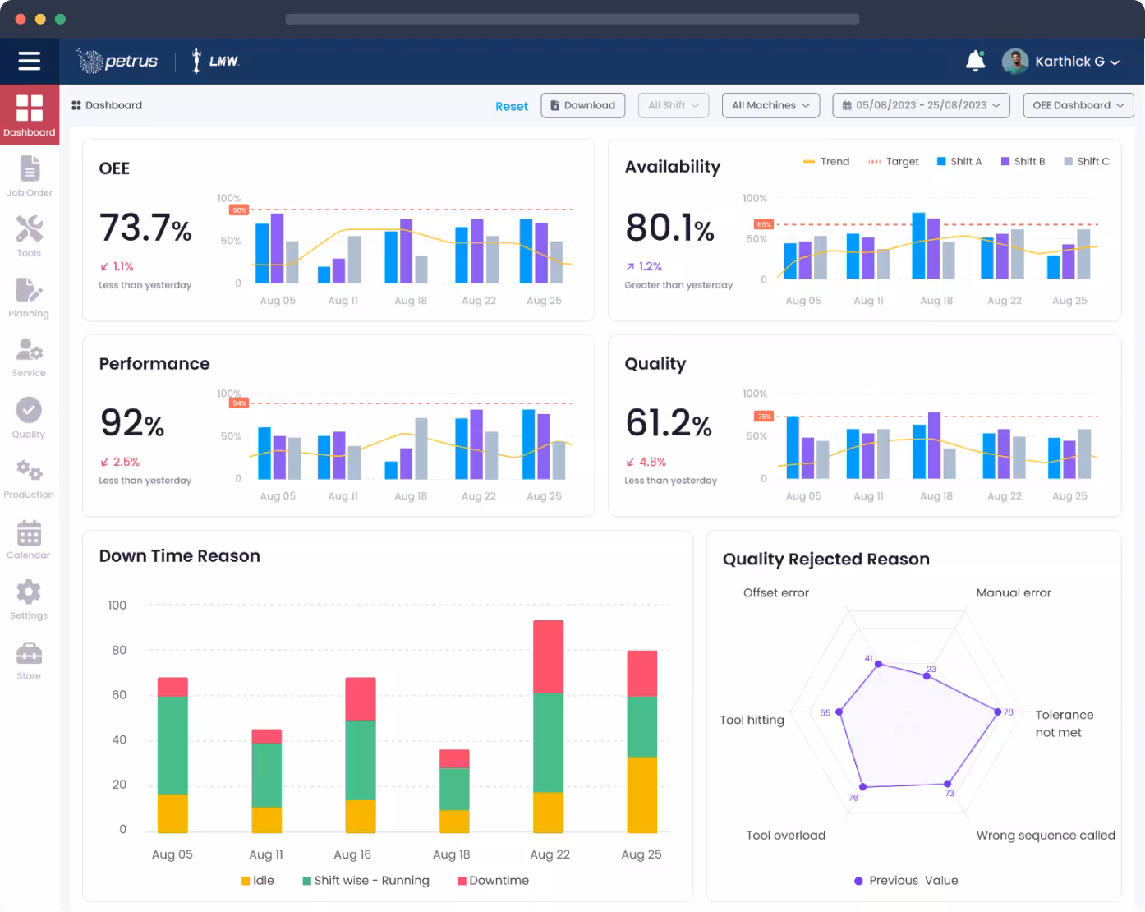Open the hamburger menu

coord(30,61)
